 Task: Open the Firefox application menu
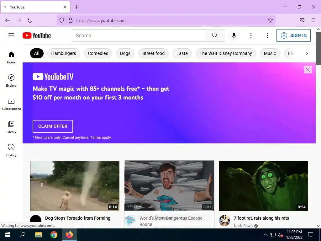click(x=313, y=20)
